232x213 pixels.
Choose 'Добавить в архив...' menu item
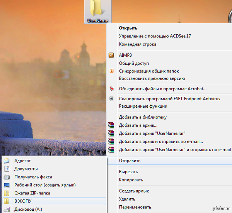click(x=138, y=125)
